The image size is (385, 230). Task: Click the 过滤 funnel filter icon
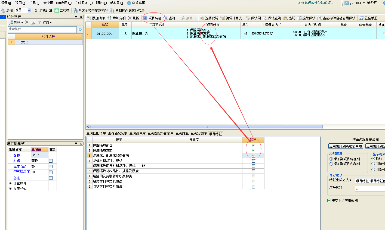39,23
